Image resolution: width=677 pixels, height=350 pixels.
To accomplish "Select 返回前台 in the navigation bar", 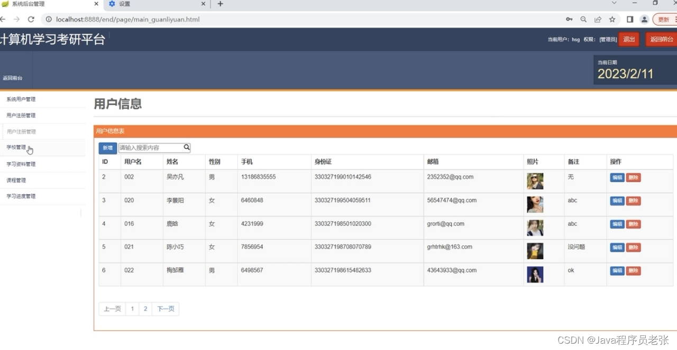I will [x=13, y=78].
